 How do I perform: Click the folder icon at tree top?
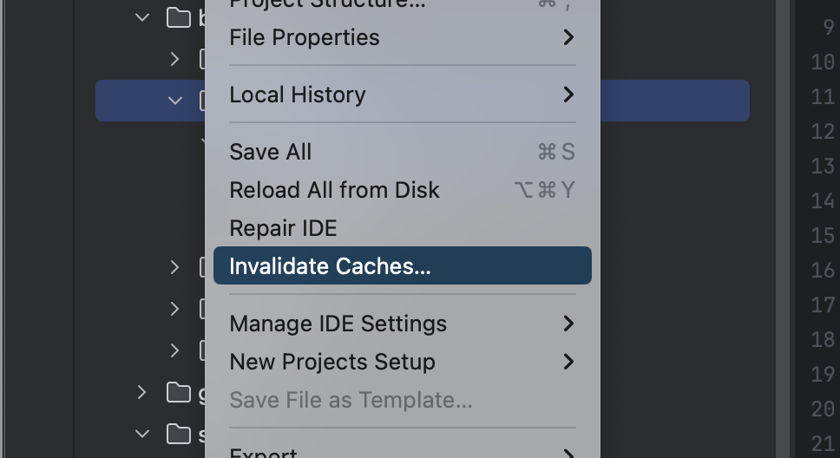[x=179, y=17]
